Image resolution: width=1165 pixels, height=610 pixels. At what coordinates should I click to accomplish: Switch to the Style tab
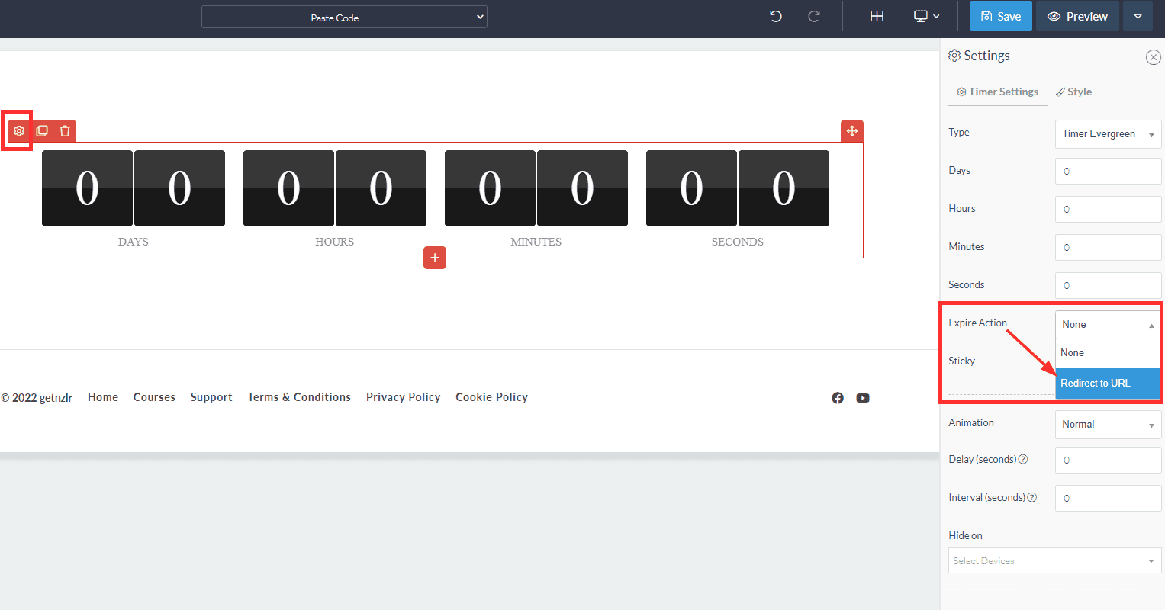[x=1073, y=91]
